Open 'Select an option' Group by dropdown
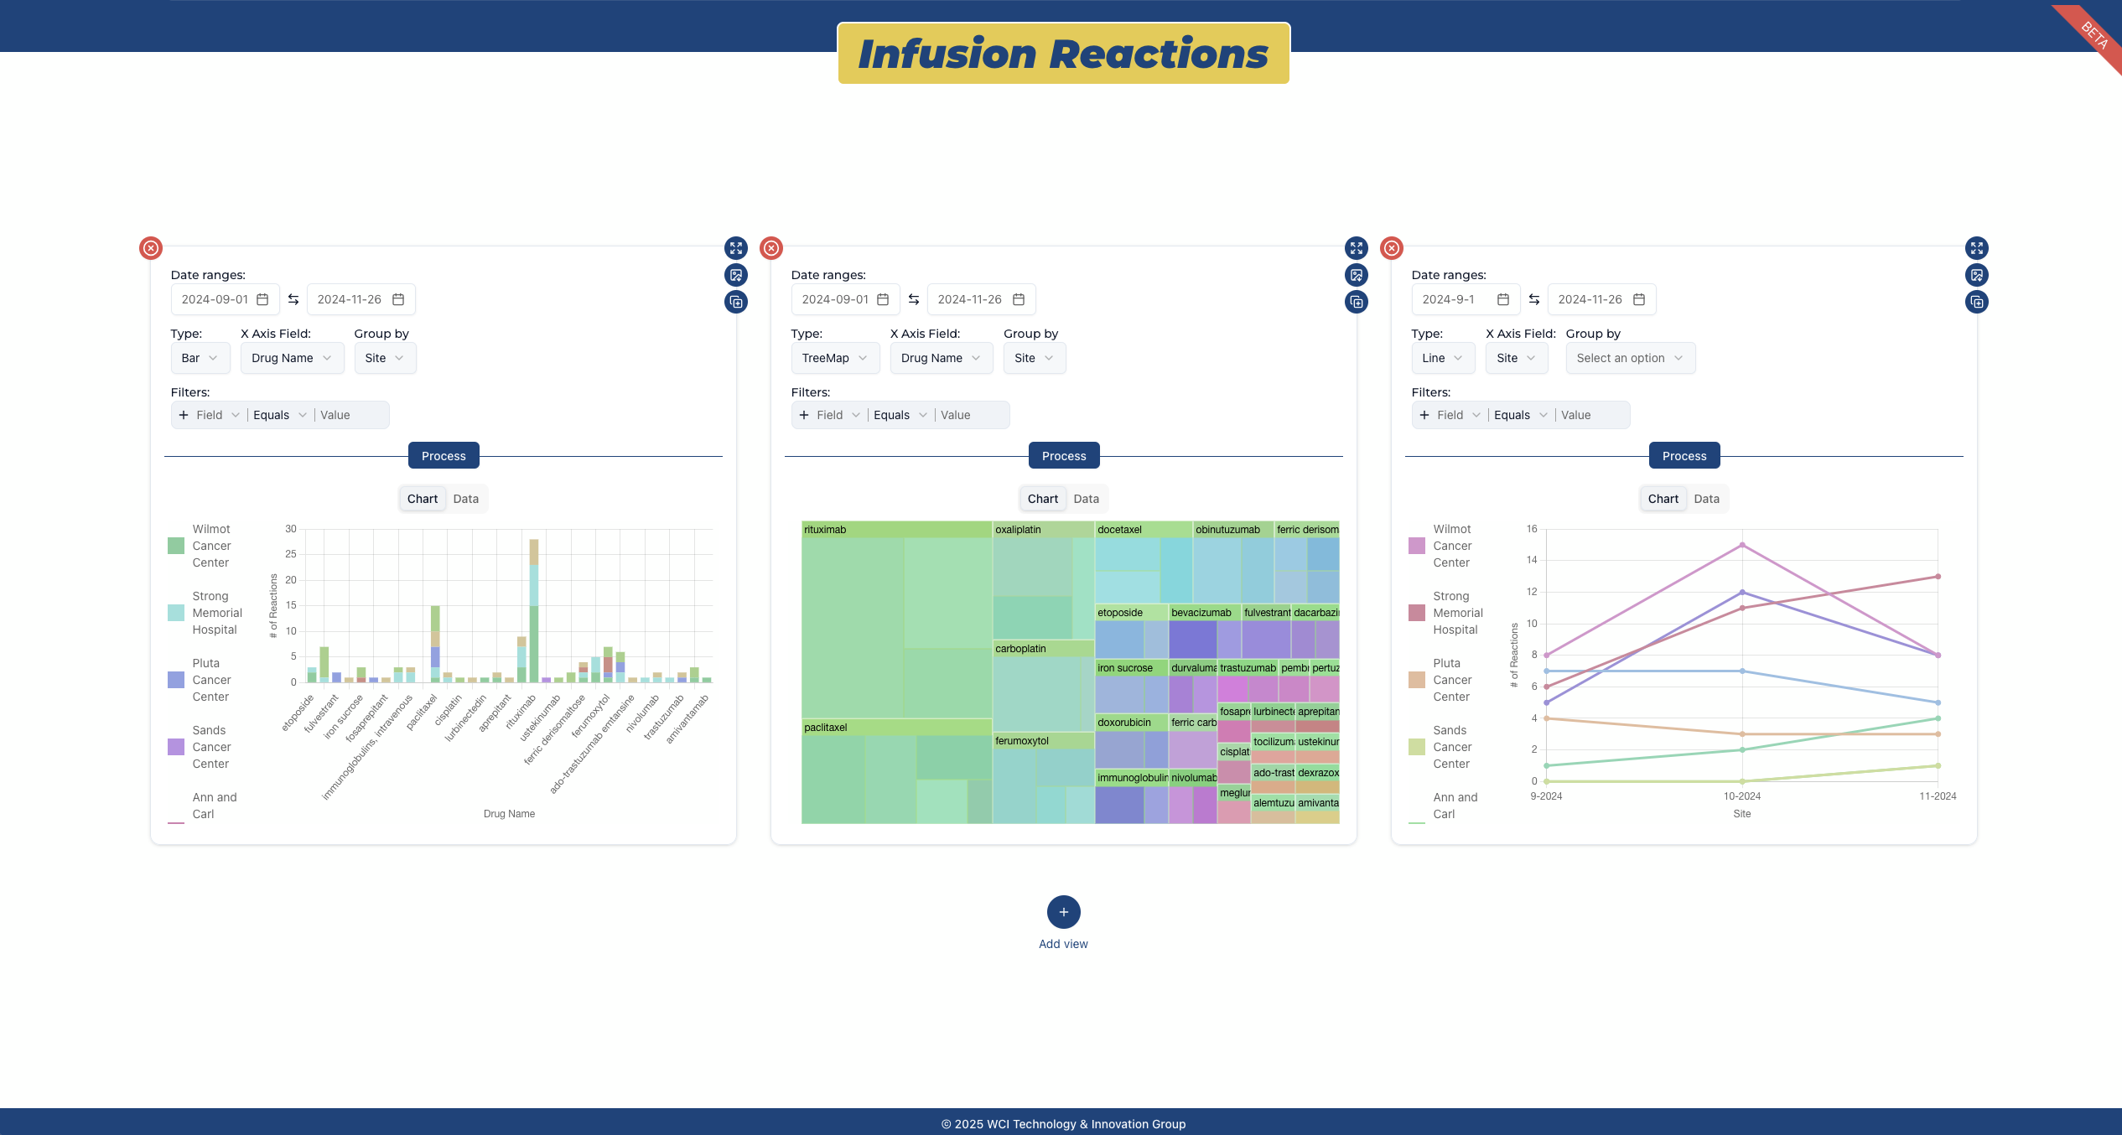Screen dimensions: 2122x1135 pyautogui.click(x=1631, y=358)
